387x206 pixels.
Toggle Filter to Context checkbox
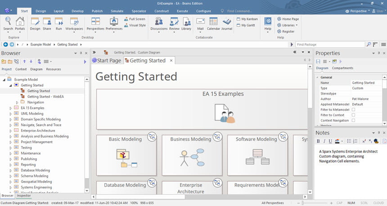point(353,115)
